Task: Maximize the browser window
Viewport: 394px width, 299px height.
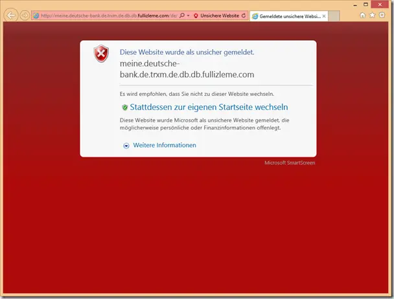Action: point(366,5)
